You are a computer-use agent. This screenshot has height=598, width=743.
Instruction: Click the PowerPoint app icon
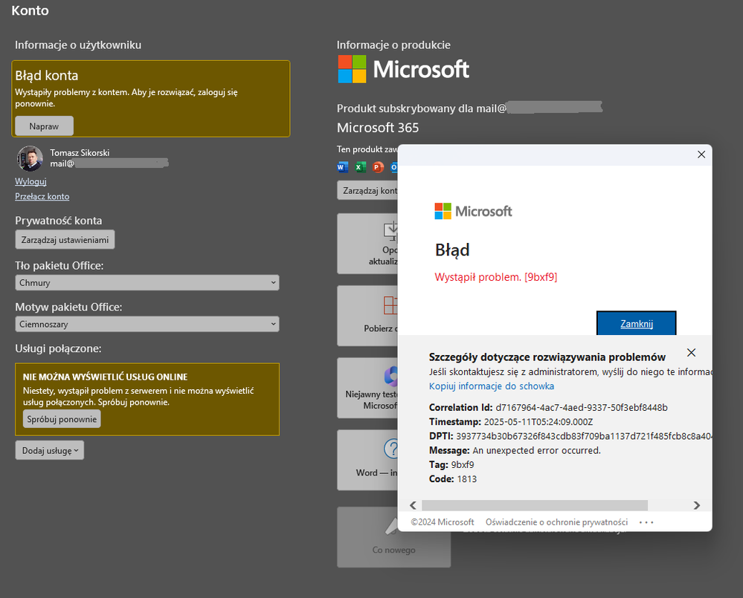pyautogui.click(x=378, y=167)
